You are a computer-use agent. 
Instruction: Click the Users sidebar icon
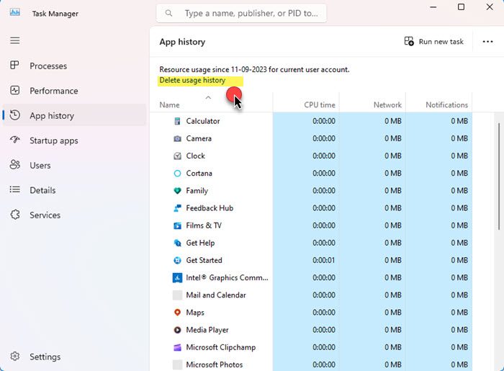(15, 164)
